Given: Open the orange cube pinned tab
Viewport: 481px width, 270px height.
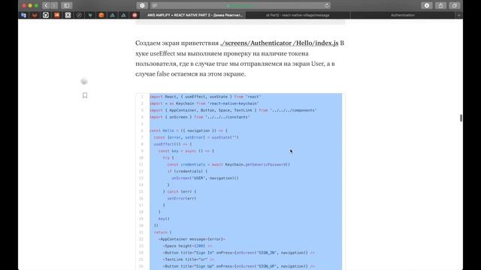Looking at the screenshot, I should (101, 15).
